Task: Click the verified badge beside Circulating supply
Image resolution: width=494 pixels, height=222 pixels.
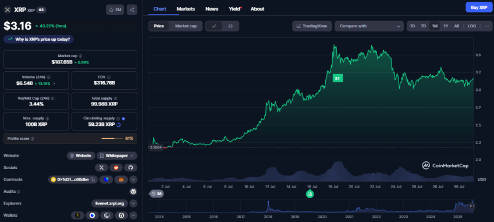Action: click(123, 118)
